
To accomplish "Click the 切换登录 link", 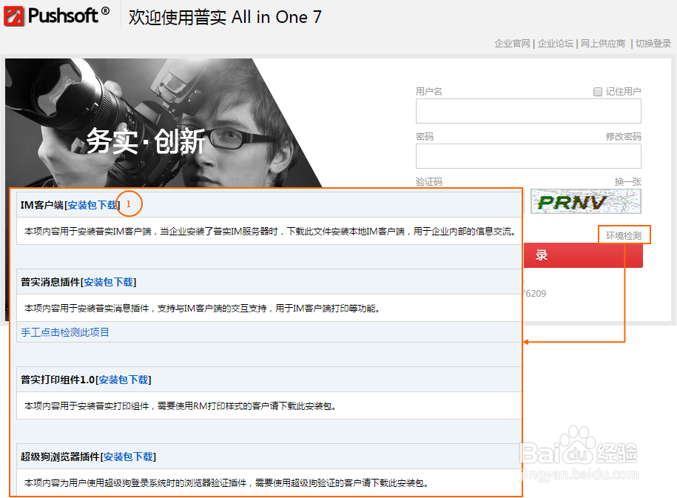I will (653, 43).
